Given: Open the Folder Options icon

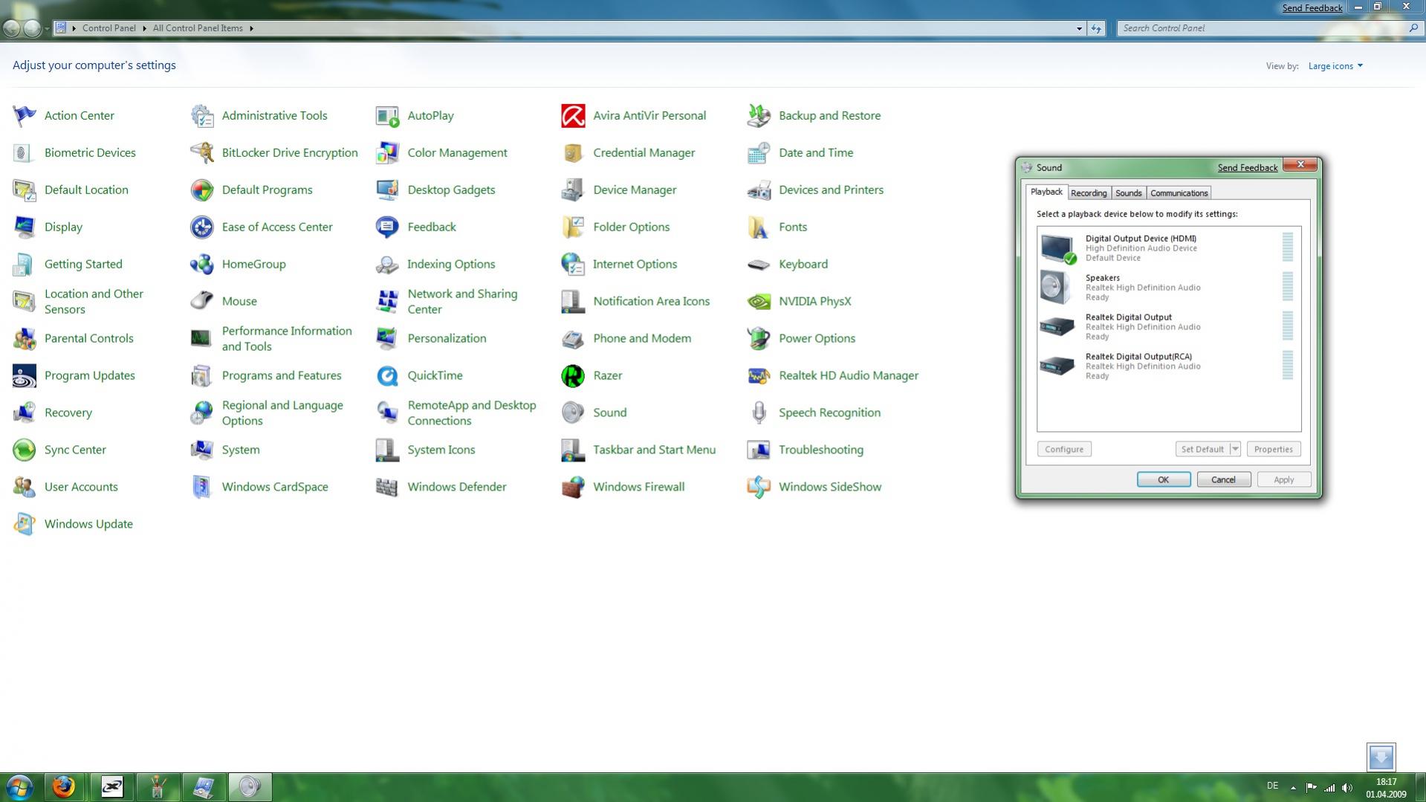Looking at the screenshot, I should tap(573, 227).
